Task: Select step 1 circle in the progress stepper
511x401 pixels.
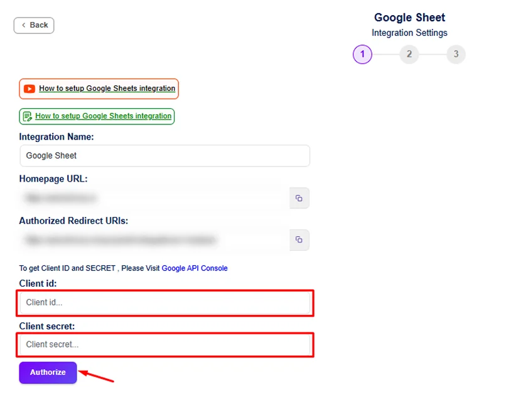Action: pos(362,55)
